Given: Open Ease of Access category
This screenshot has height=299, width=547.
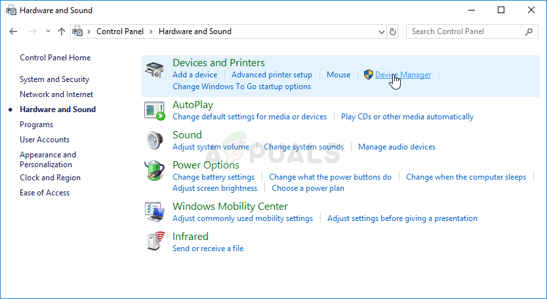Looking at the screenshot, I should (x=45, y=193).
